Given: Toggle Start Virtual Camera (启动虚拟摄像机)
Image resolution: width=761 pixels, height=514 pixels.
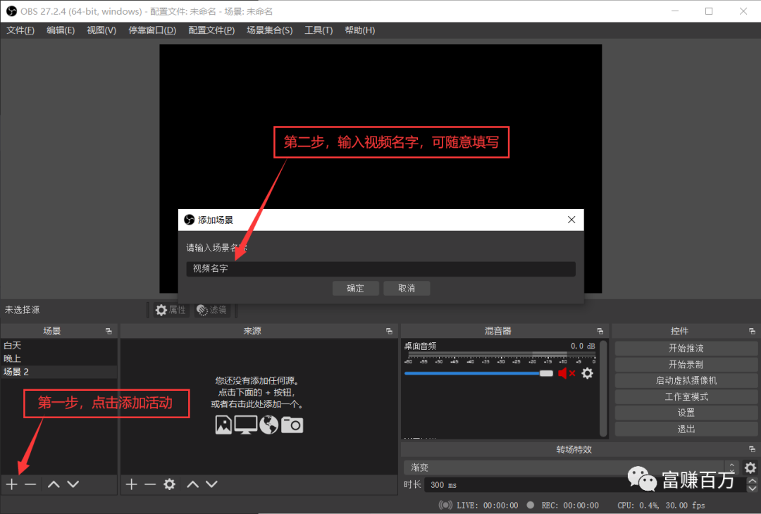Looking at the screenshot, I should [x=686, y=380].
